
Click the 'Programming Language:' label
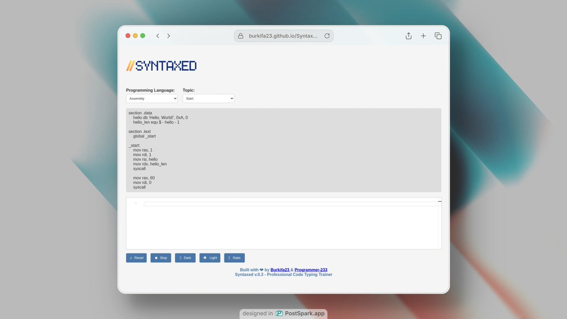(x=150, y=90)
